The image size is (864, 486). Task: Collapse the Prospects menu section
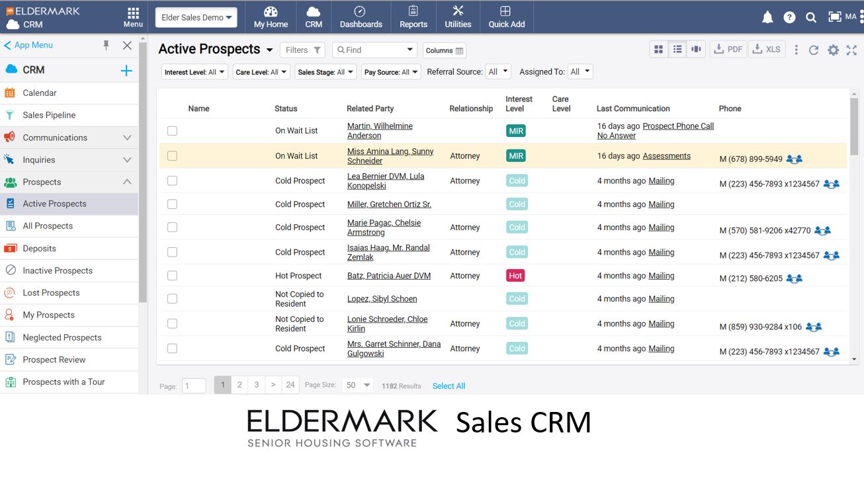pyautogui.click(x=127, y=182)
